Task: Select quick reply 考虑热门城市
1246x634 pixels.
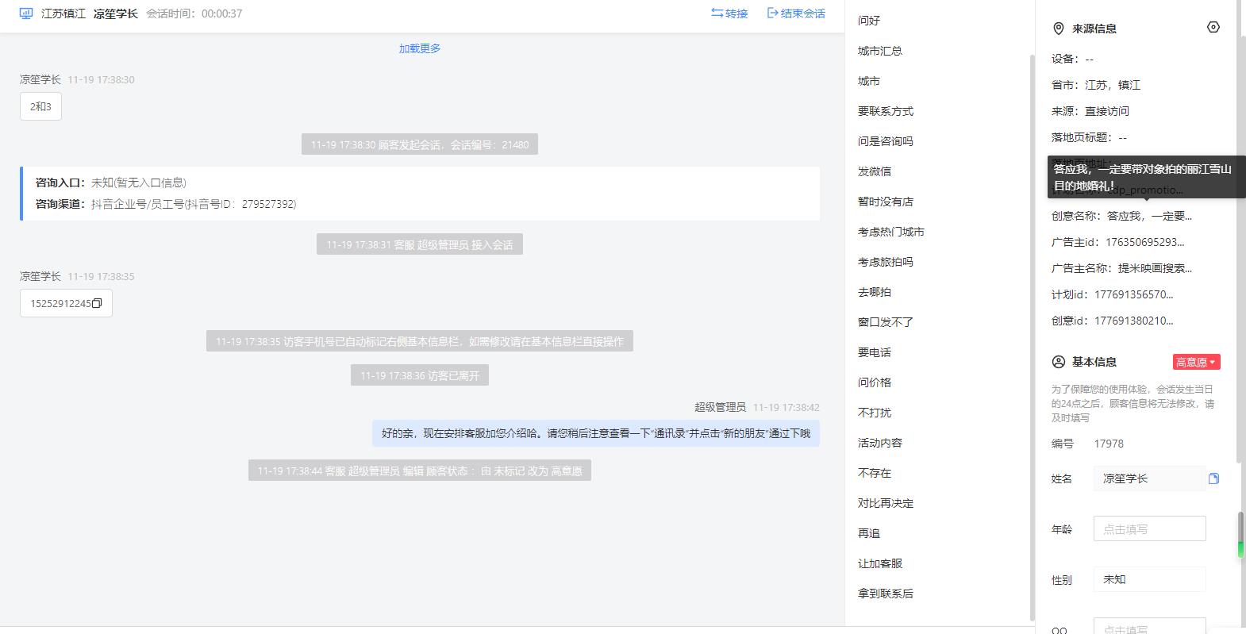Action: 891,232
